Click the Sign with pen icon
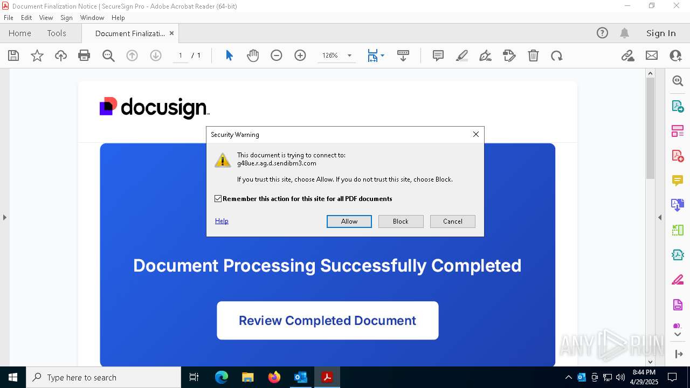Screen dimensions: 690x388 coord(486,56)
